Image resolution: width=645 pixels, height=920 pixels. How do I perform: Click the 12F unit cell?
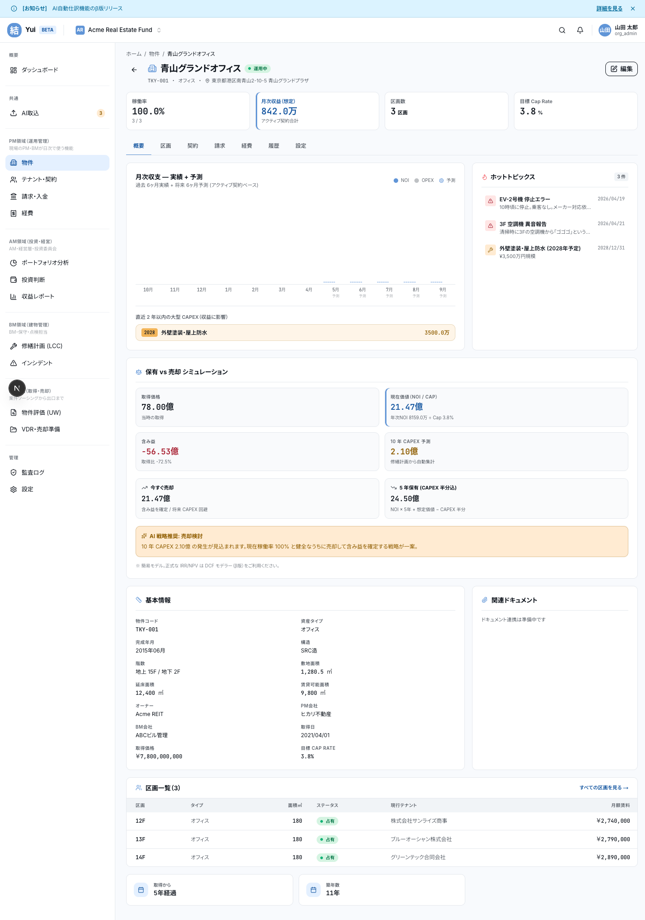[x=141, y=821]
